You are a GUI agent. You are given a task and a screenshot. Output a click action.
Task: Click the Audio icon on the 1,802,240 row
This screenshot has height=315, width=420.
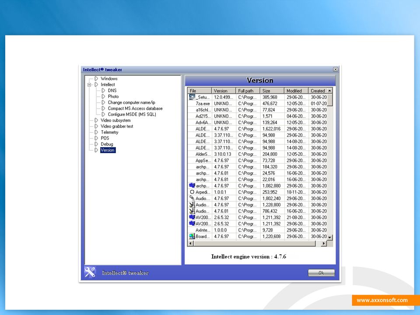point(192,198)
